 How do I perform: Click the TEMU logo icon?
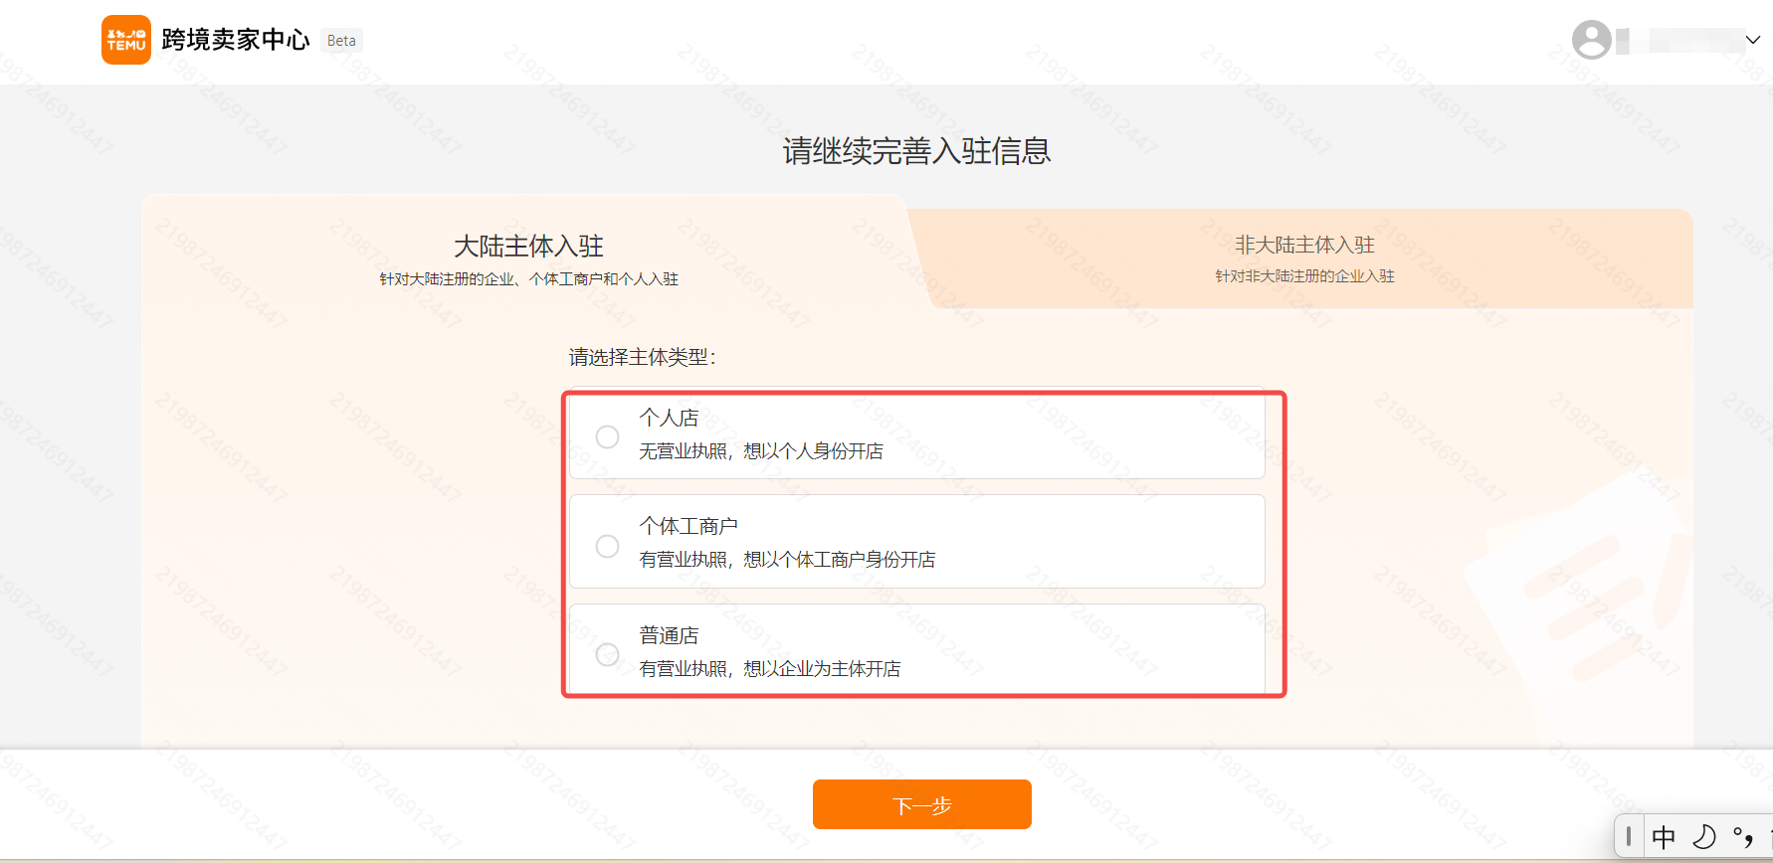[125, 40]
